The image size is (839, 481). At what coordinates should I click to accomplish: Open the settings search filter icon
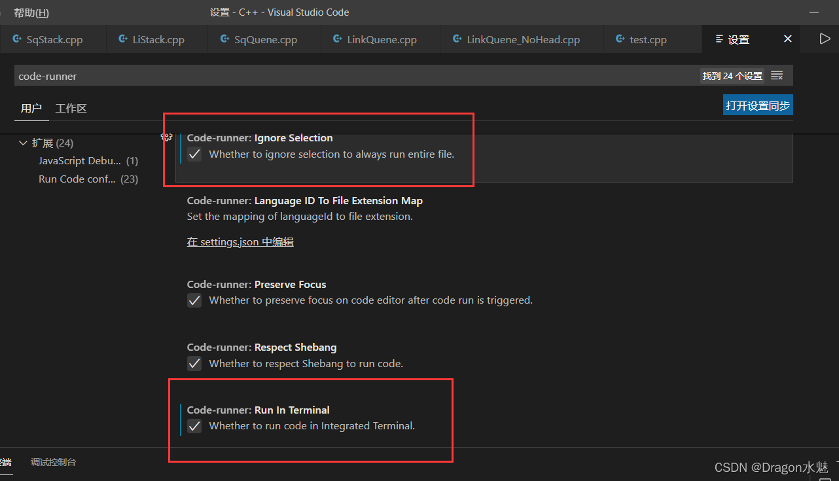pyautogui.click(x=777, y=76)
